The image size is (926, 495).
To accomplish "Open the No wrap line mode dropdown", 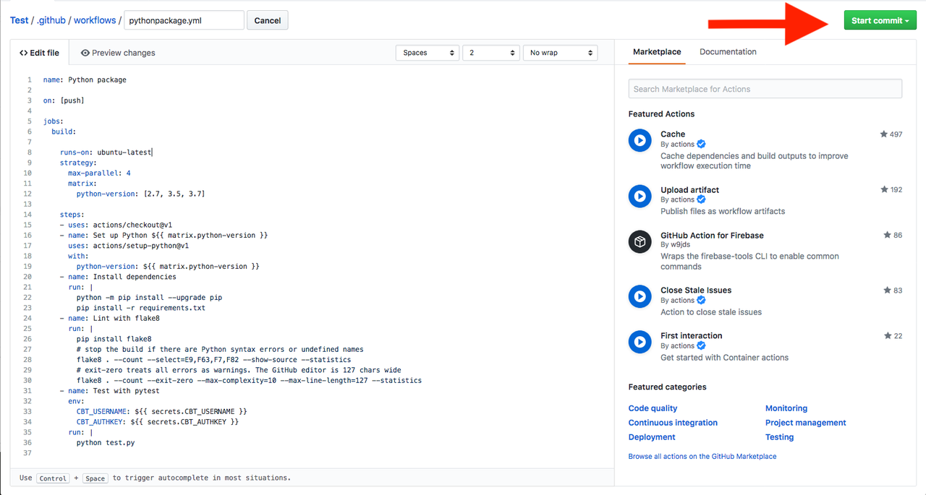I will [560, 53].
